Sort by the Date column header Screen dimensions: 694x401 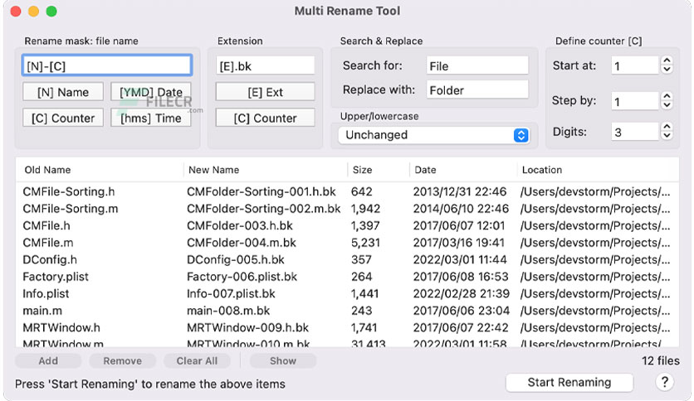[x=463, y=170]
